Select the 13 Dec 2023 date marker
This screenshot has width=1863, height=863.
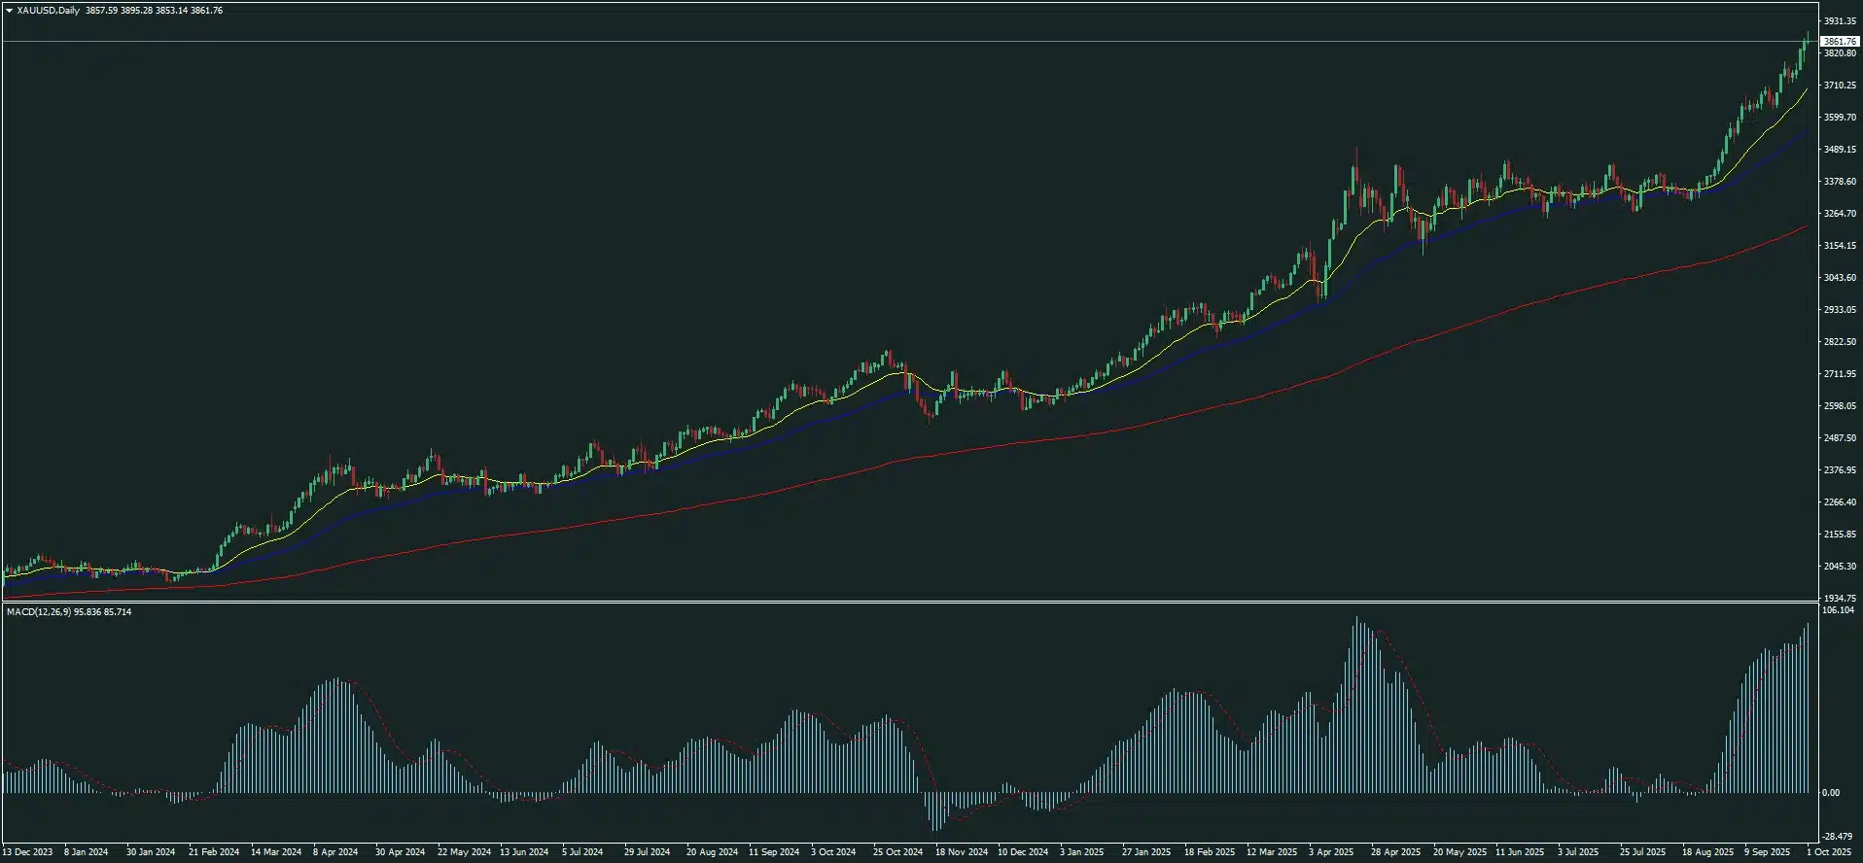click(x=27, y=852)
